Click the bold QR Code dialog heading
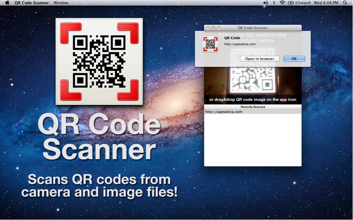 pos(232,38)
